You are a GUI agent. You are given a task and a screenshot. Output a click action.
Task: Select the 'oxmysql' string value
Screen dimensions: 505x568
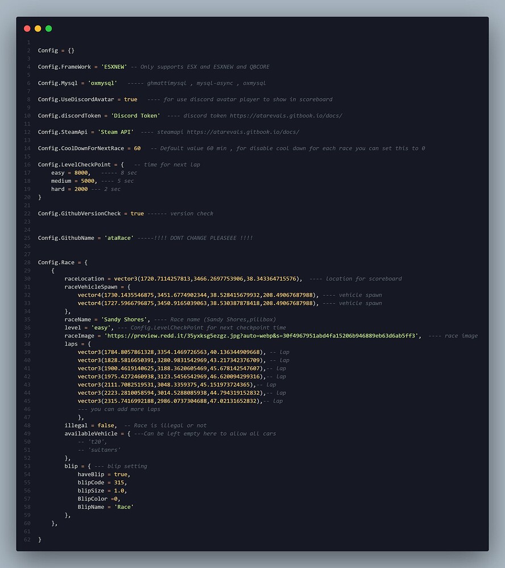point(102,83)
